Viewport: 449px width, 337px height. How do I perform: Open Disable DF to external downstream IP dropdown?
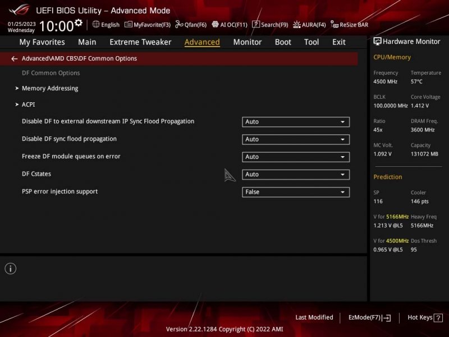pos(296,122)
